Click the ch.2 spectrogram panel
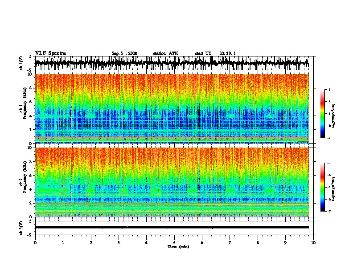Image resolution: width=353 pixels, height=272 pixels. point(172,182)
